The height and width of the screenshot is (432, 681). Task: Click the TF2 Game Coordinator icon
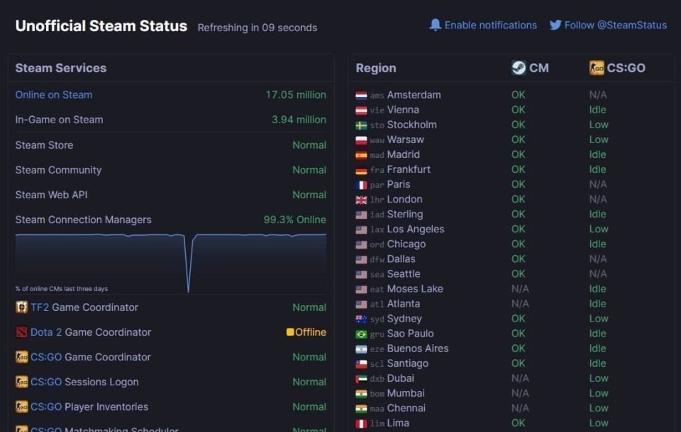tap(22, 307)
